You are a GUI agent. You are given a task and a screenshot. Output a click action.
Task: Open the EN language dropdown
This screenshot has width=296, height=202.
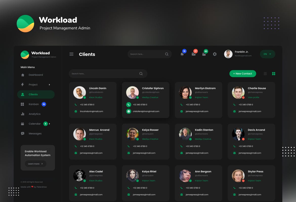(267, 54)
